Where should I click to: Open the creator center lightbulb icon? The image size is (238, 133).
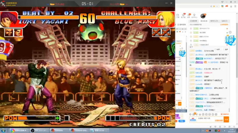[x=194, y=16]
